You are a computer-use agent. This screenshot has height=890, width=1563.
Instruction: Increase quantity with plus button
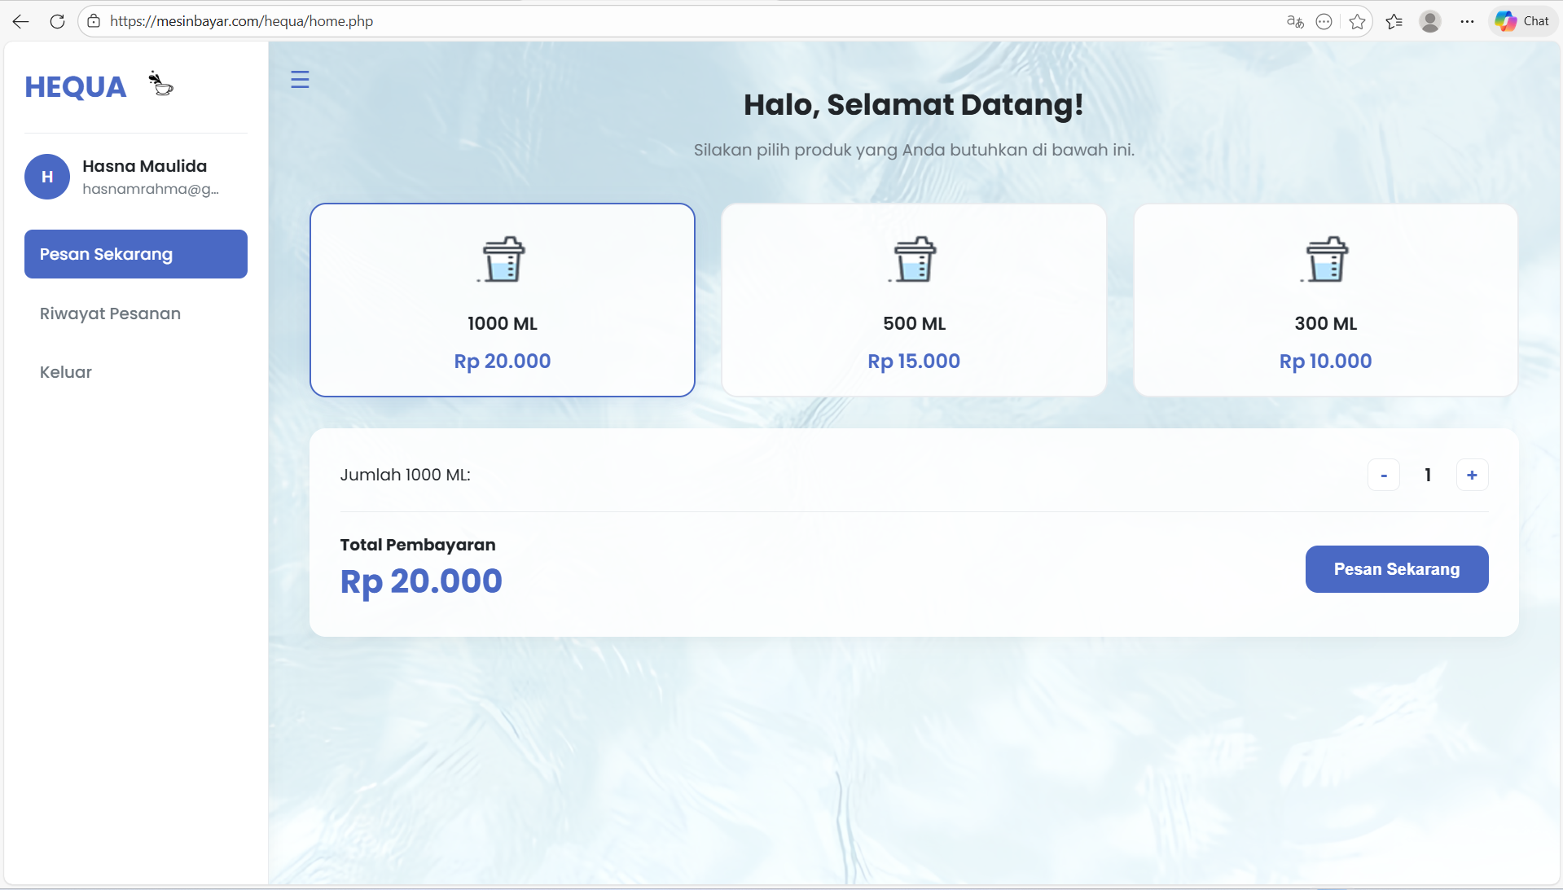1472,476
